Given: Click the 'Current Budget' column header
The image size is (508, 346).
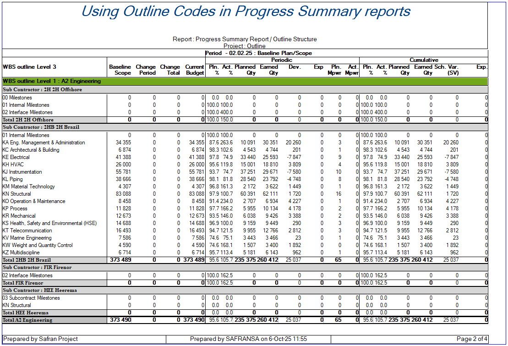Looking at the screenshot, I should click(194, 70).
